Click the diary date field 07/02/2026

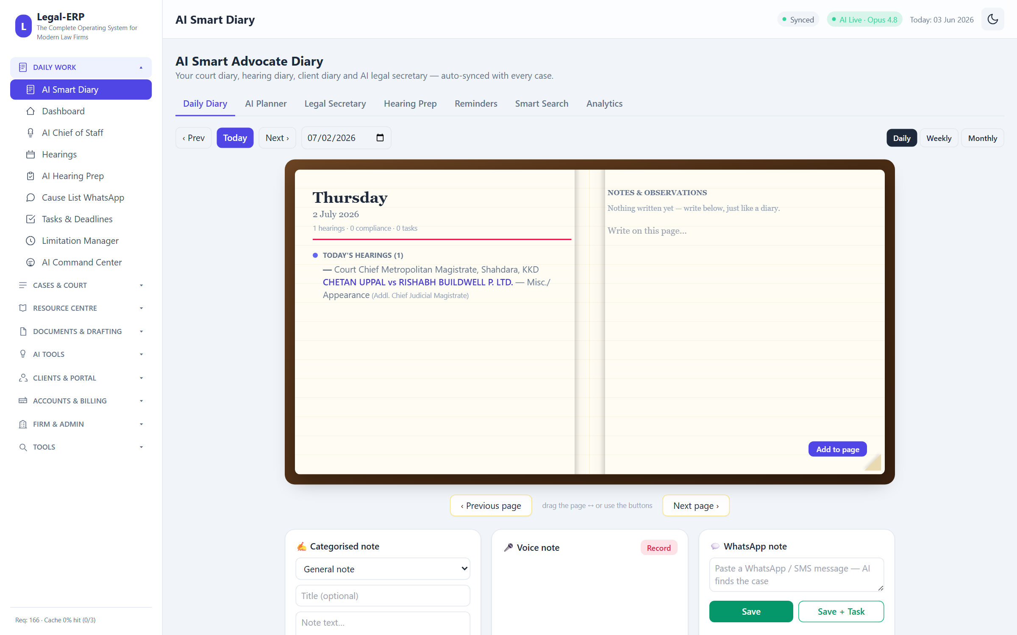(x=346, y=138)
